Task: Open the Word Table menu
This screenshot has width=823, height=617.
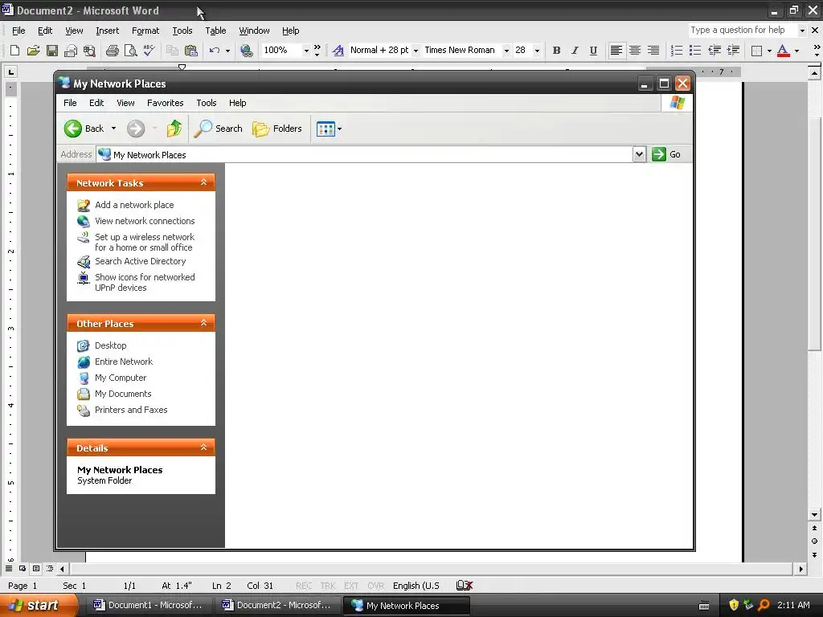Action: [215, 31]
